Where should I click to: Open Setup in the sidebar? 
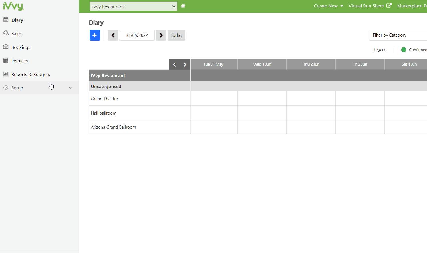(x=39, y=88)
